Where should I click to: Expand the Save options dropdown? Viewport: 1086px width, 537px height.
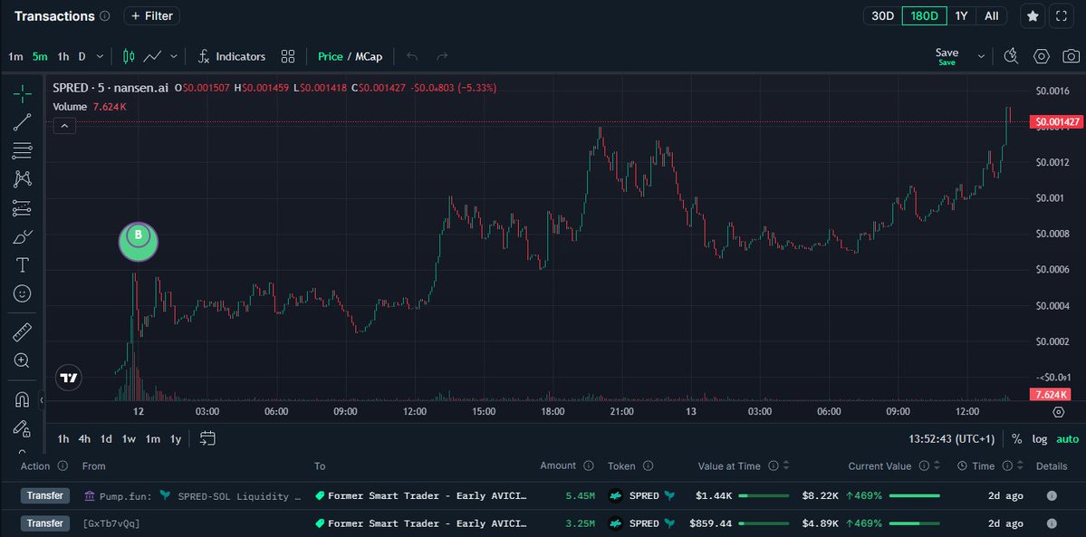[979, 55]
